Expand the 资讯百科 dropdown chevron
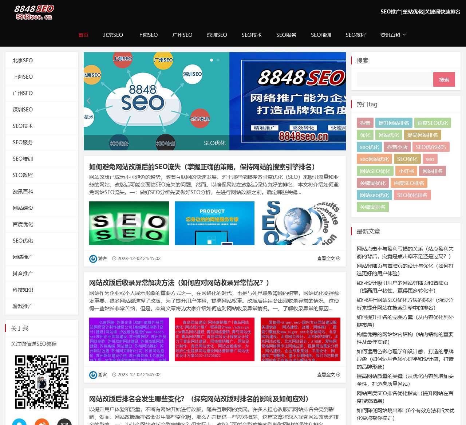 pyautogui.click(x=404, y=35)
